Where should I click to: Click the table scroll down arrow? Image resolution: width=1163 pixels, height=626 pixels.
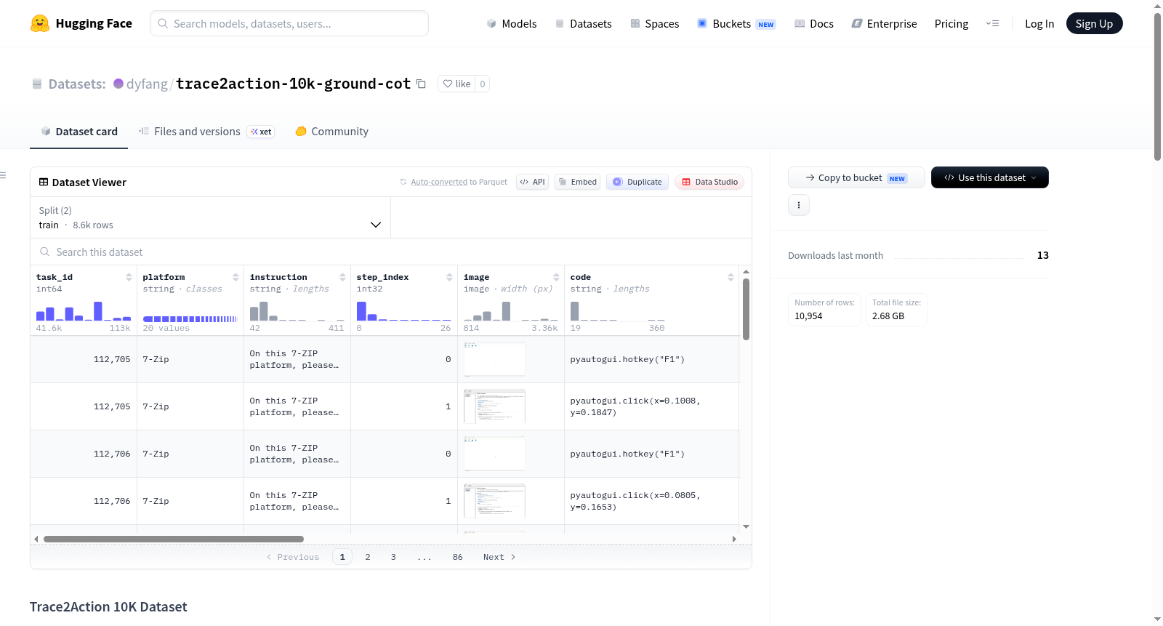(746, 526)
